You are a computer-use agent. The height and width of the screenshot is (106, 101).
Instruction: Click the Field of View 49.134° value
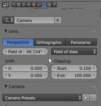25,51
